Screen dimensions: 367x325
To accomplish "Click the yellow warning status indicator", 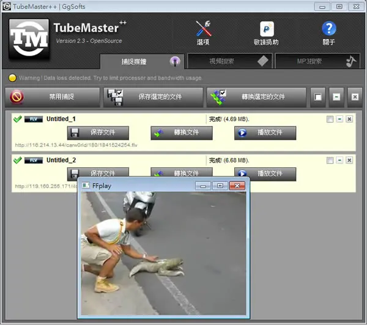I will tap(12, 78).
